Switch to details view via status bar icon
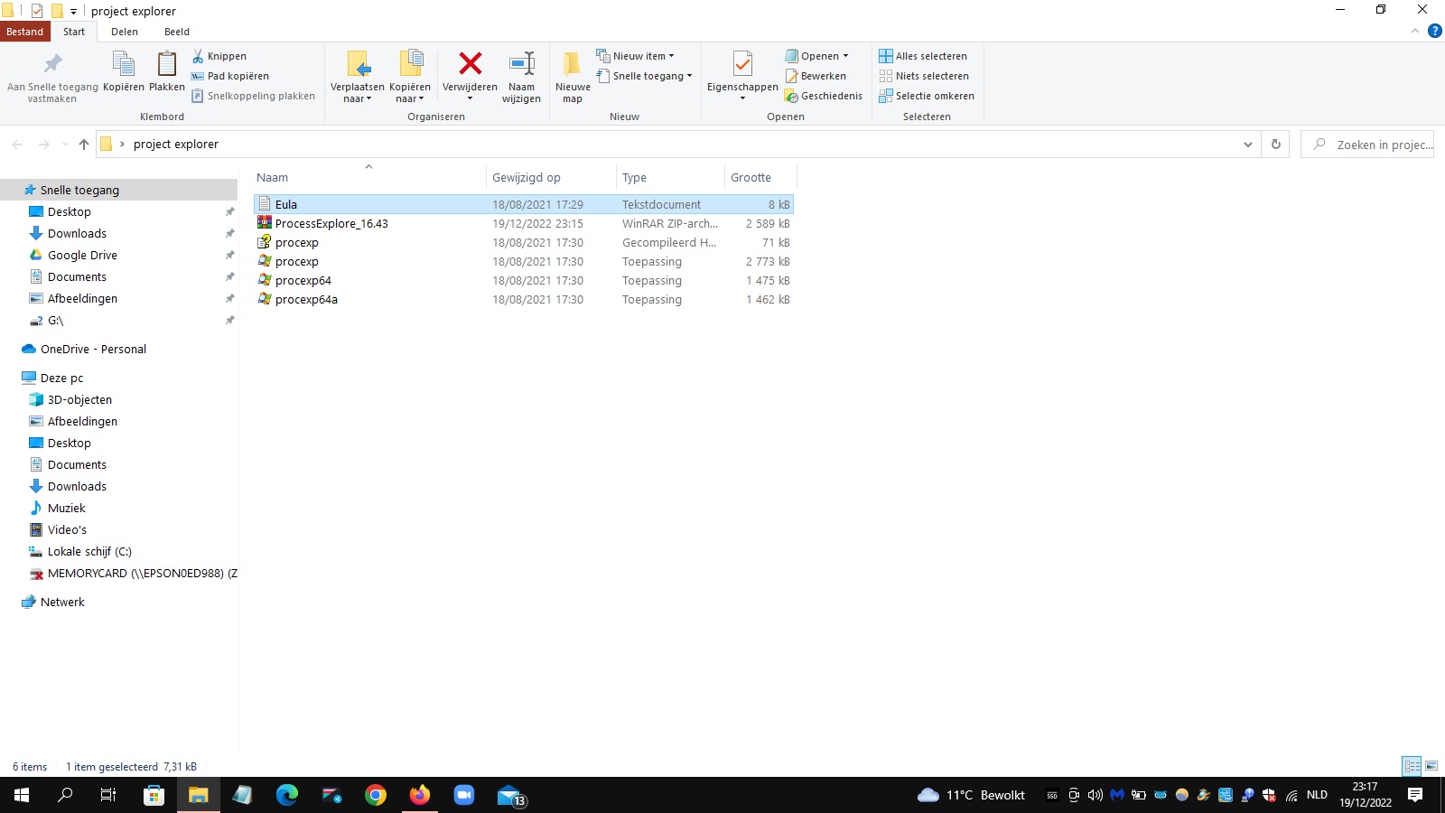The height and width of the screenshot is (813, 1445). pyautogui.click(x=1412, y=766)
